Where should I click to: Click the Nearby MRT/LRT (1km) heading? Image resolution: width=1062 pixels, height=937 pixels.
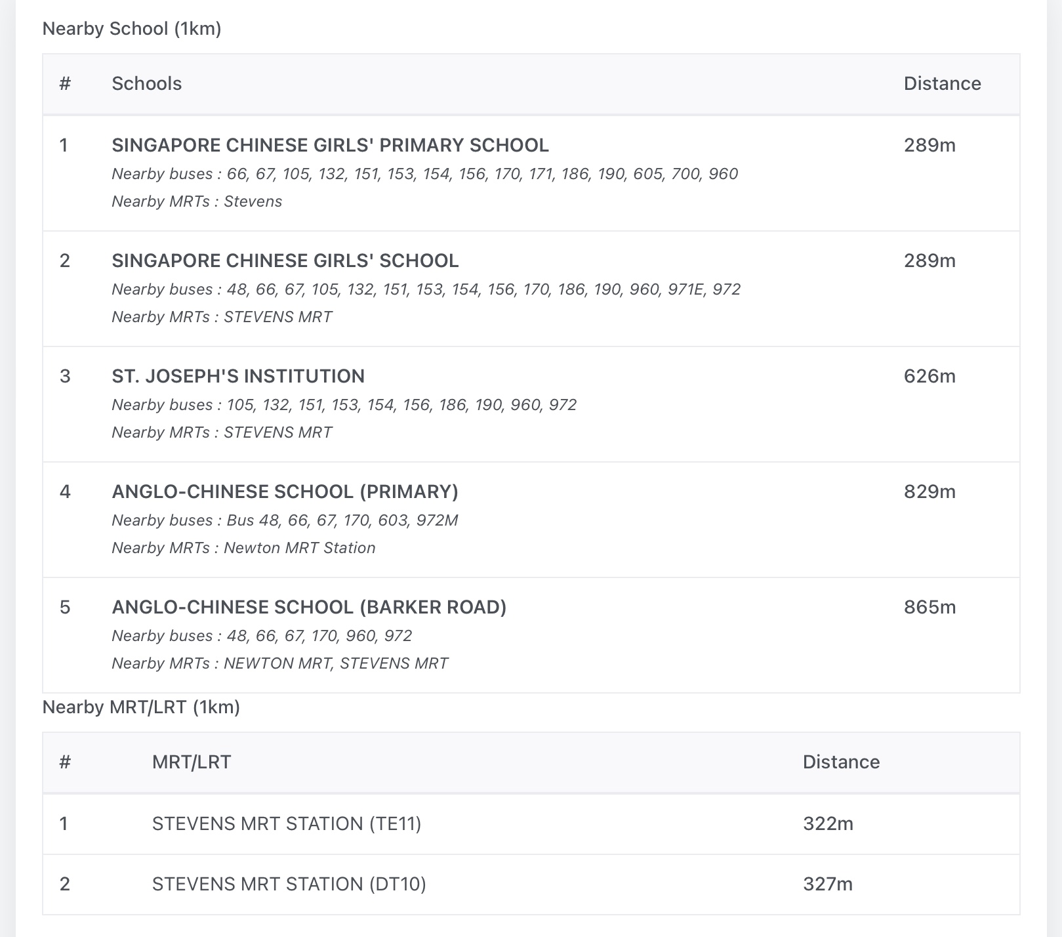(141, 707)
